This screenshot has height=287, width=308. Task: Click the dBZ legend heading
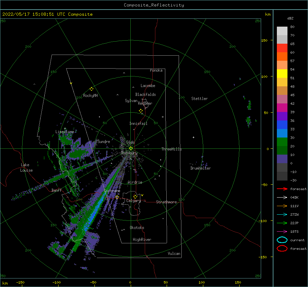click(x=290, y=18)
